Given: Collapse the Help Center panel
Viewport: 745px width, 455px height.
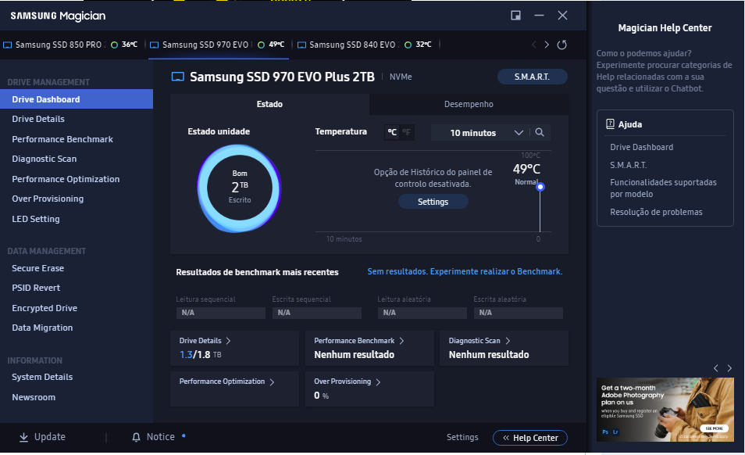Looking at the screenshot, I should pos(529,438).
